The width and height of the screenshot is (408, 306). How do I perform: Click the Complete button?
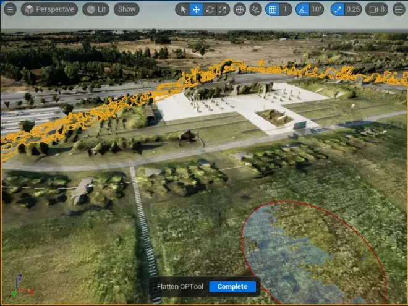[232, 286]
